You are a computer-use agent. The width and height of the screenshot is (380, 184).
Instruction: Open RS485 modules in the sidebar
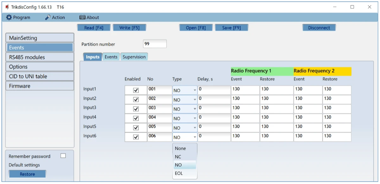click(x=40, y=57)
